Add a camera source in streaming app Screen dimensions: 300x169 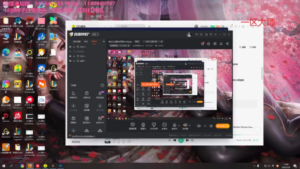click(x=143, y=126)
